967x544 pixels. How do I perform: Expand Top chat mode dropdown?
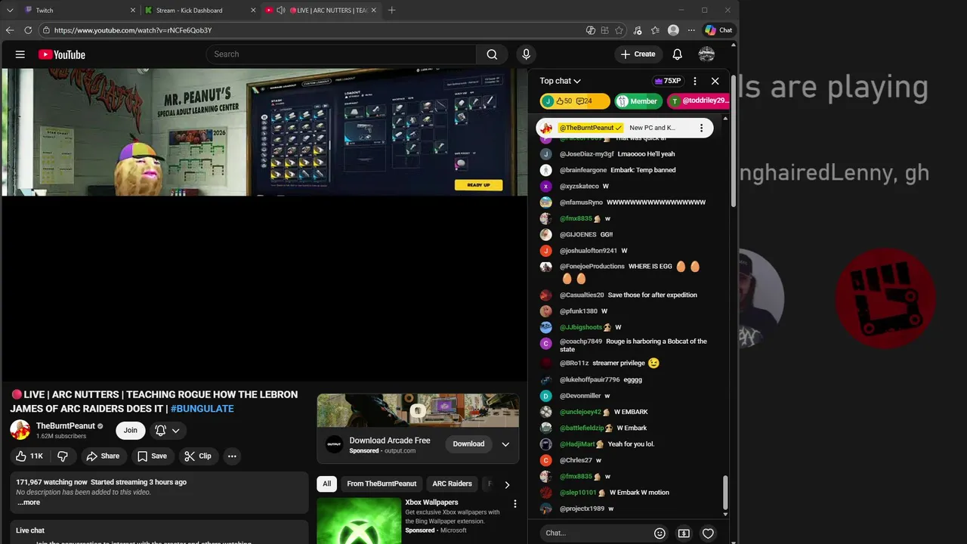pos(560,81)
